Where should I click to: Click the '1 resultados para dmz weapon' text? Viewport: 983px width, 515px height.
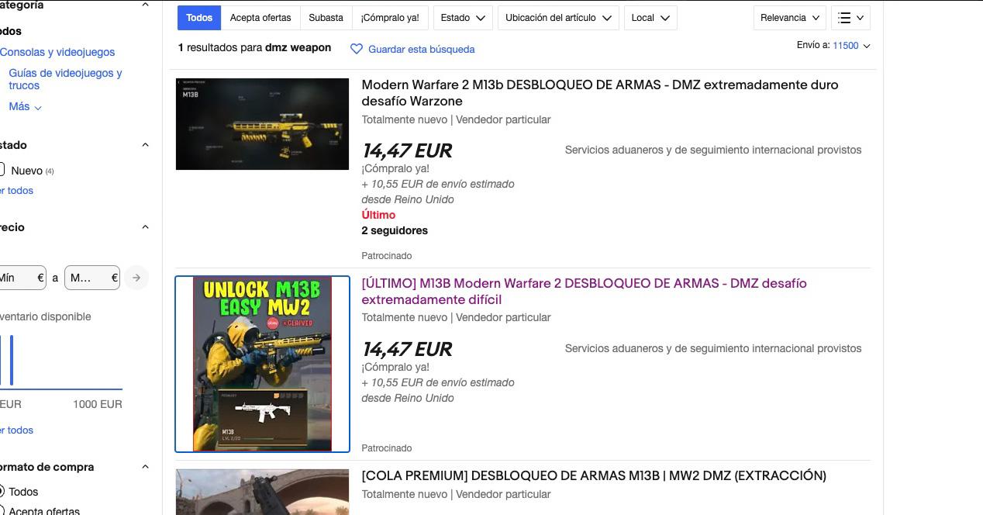pos(254,47)
